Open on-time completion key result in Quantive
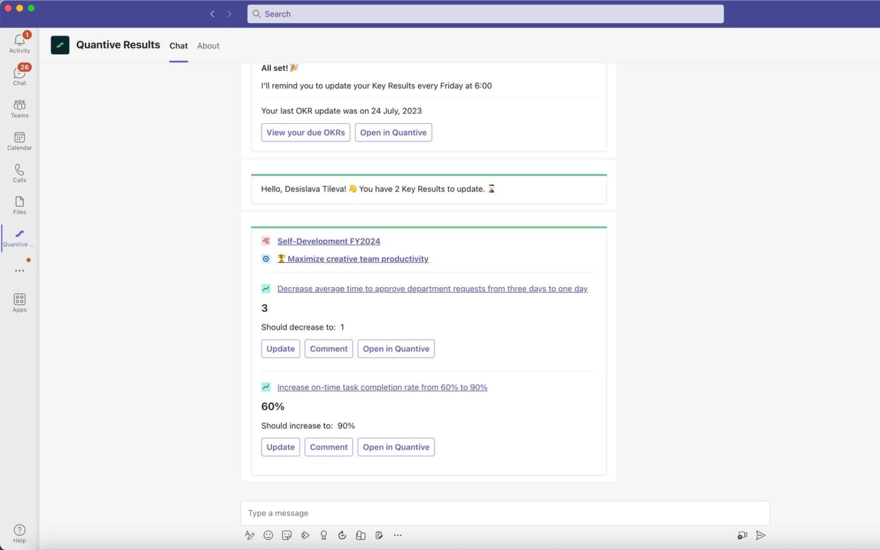 click(x=396, y=447)
